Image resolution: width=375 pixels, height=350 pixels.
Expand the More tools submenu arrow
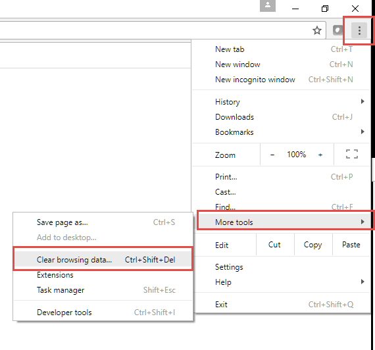[x=362, y=222]
